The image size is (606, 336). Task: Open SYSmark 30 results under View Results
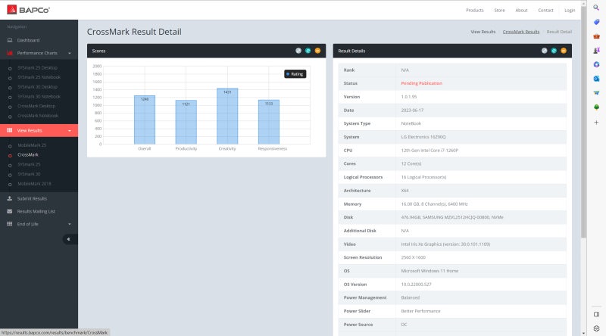click(29, 174)
